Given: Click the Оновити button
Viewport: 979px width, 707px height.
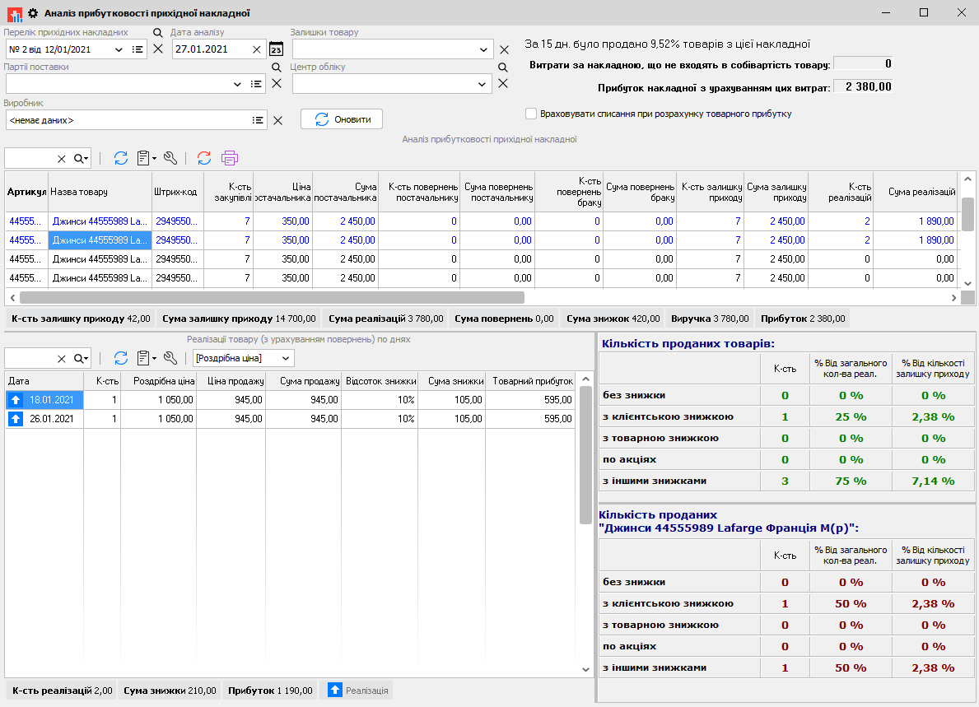Looking at the screenshot, I should [x=342, y=119].
